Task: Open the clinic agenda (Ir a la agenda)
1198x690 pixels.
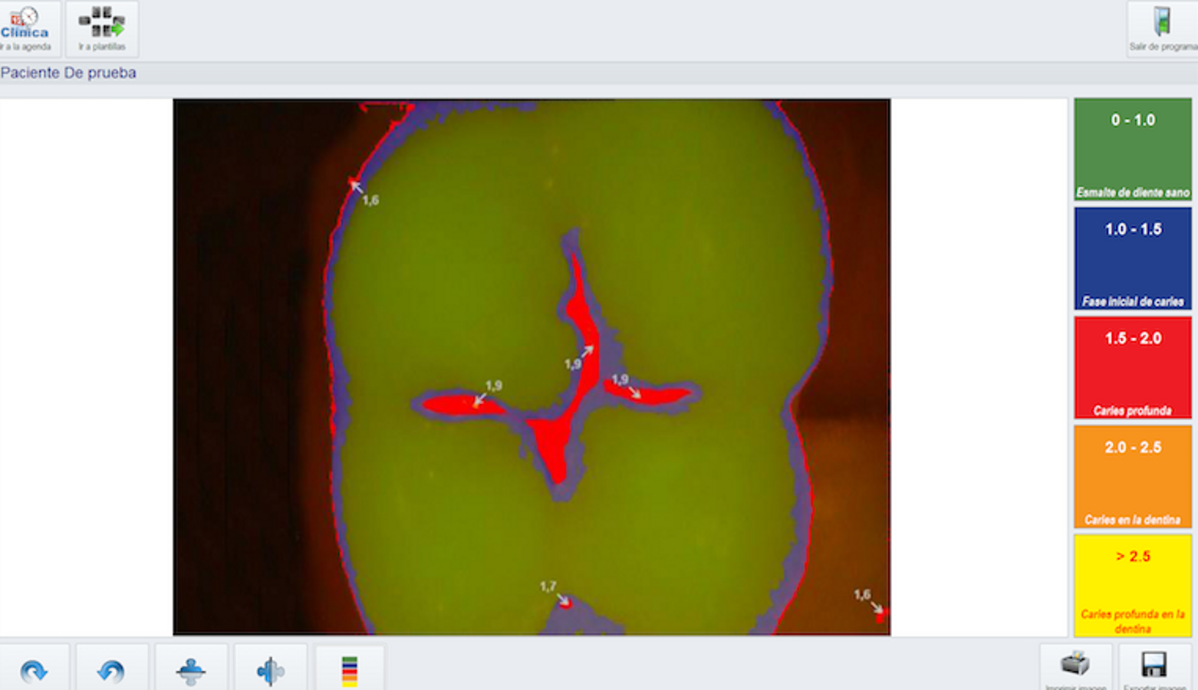Action: point(28,28)
